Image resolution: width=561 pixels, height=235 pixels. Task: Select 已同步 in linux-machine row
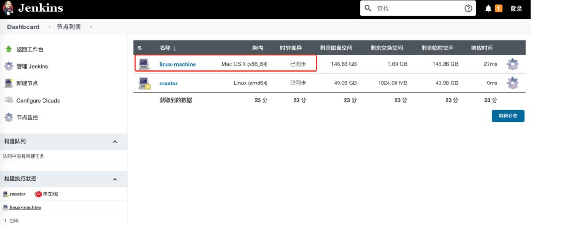298,64
